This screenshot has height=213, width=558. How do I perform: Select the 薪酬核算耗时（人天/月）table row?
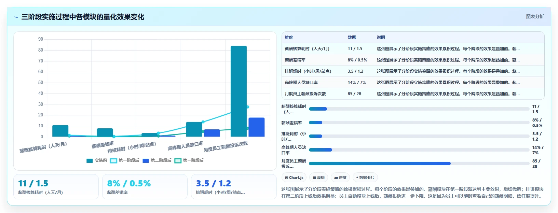tap(413, 49)
